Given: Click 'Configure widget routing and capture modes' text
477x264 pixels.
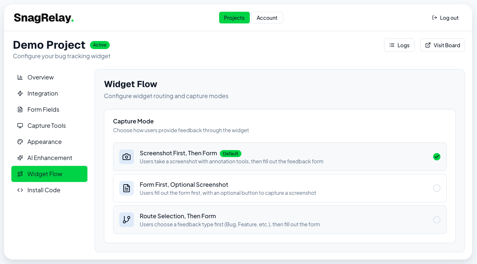Looking at the screenshot, I should [x=166, y=96].
